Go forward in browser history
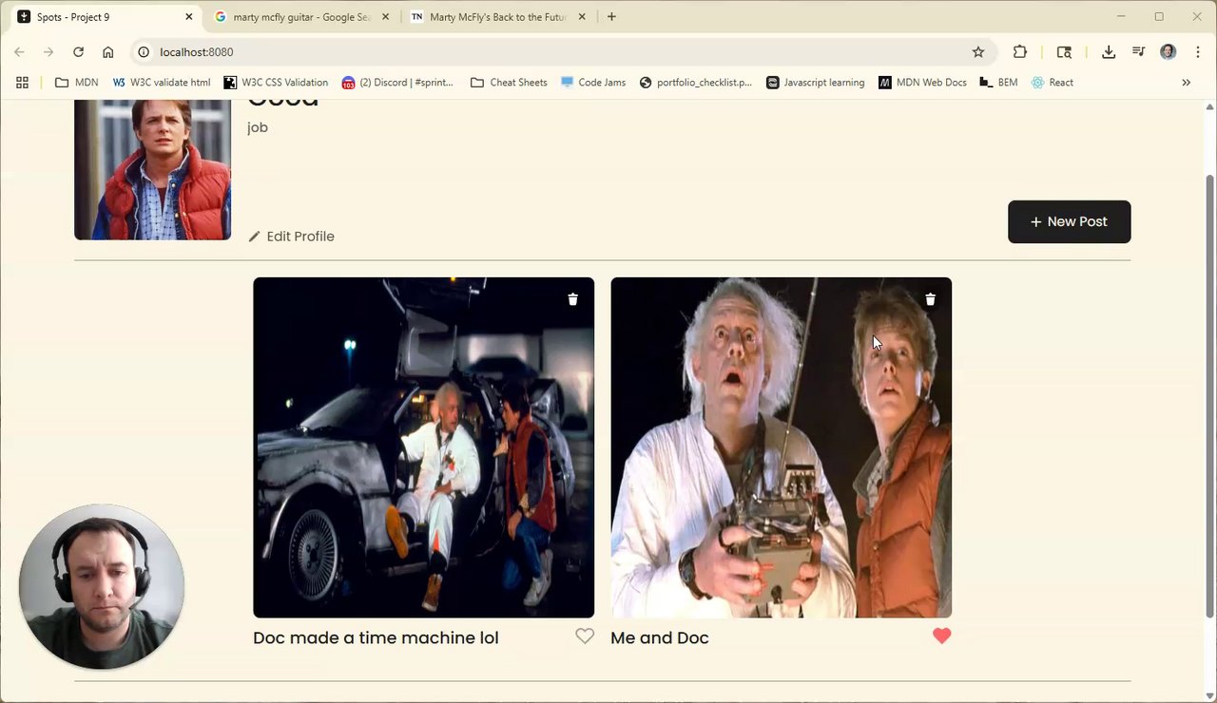The height and width of the screenshot is (703, 1217). pos(48,52)
